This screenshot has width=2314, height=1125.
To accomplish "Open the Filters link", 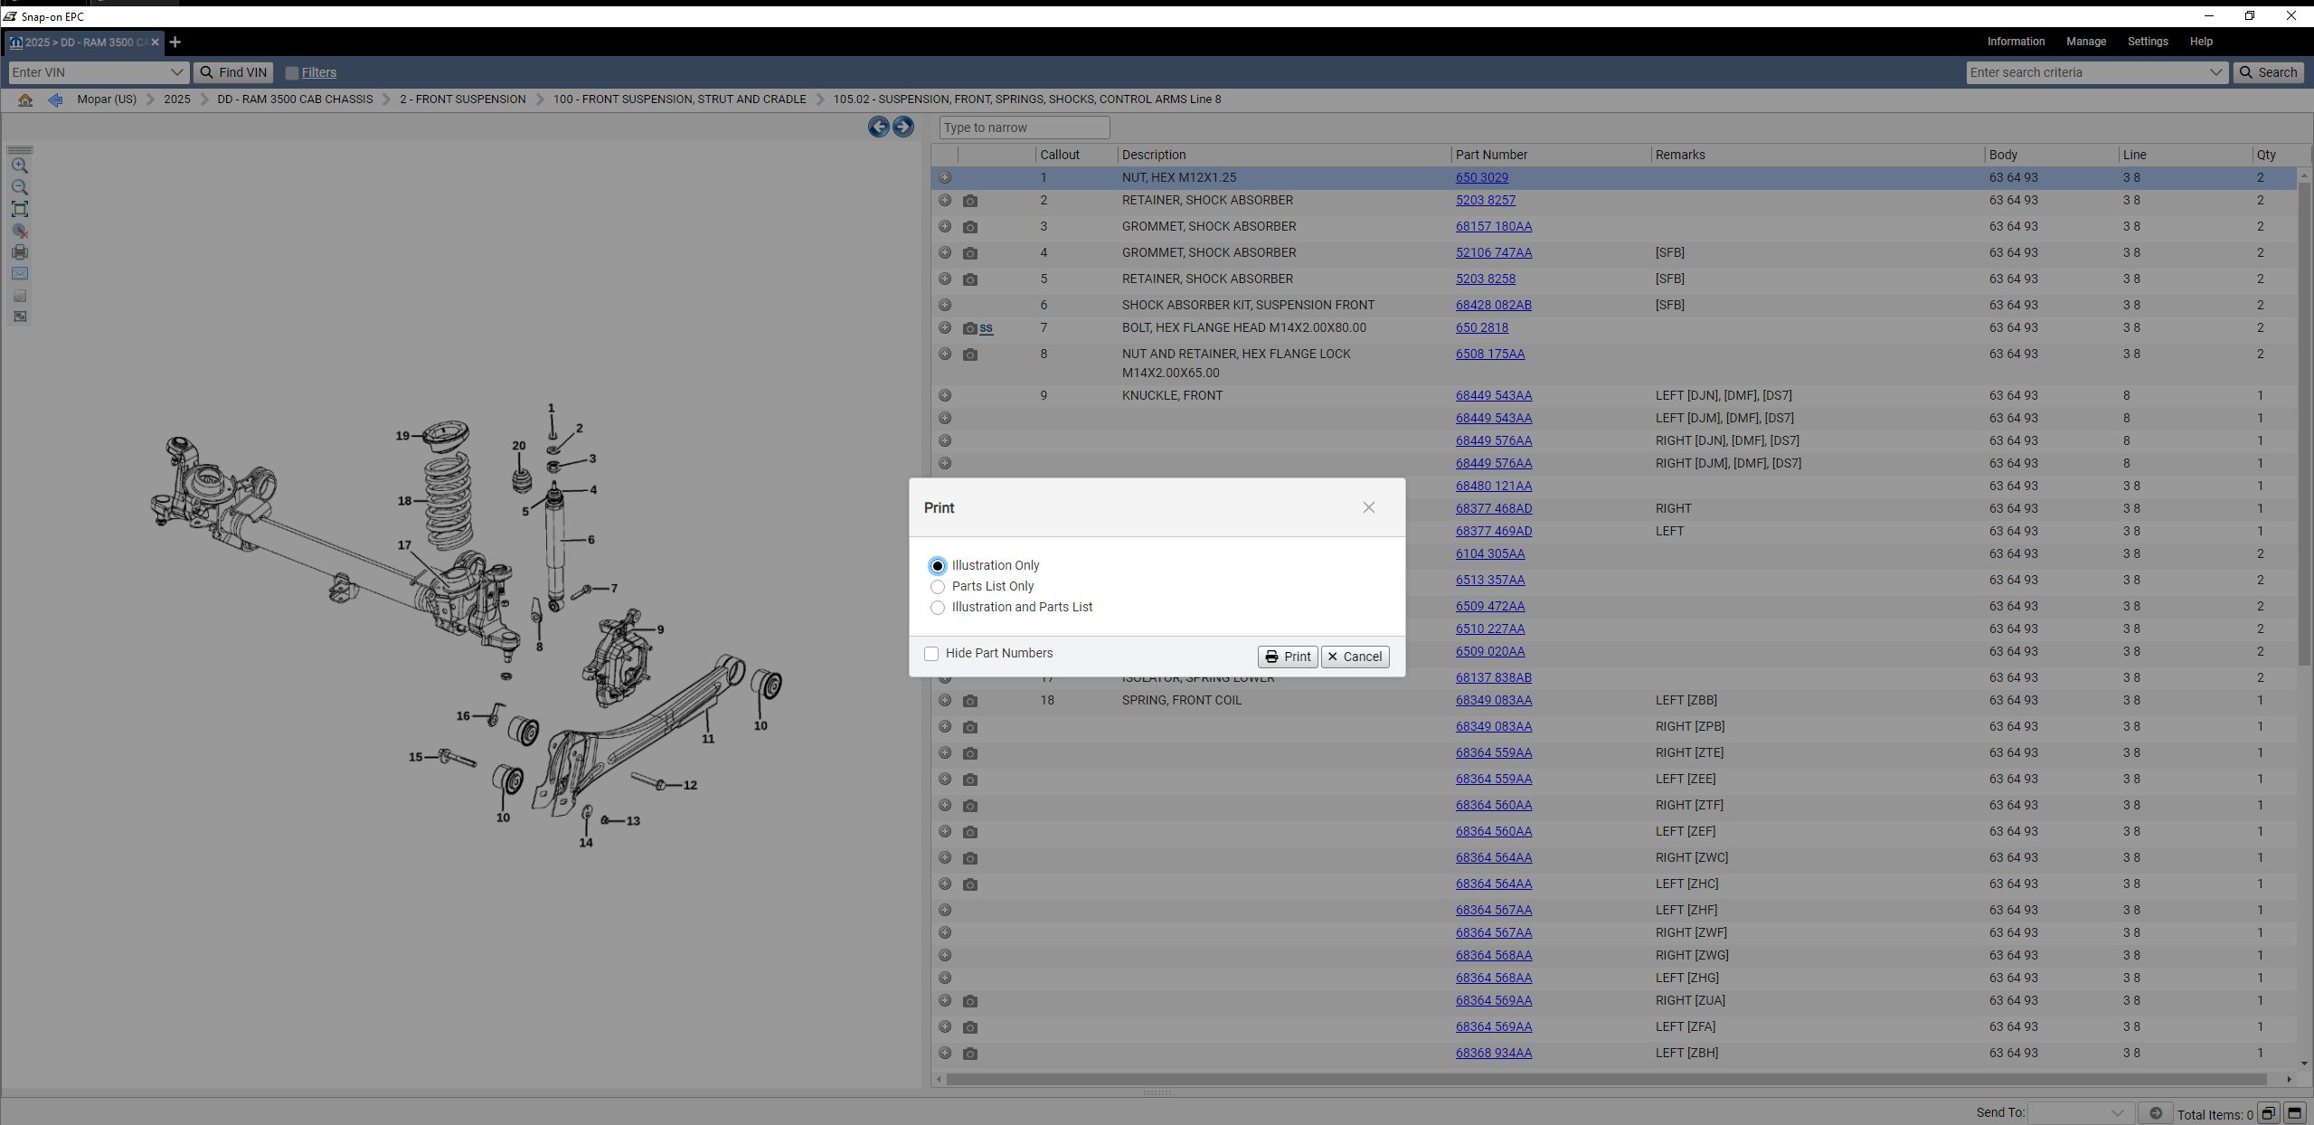I will click(318, 72).
